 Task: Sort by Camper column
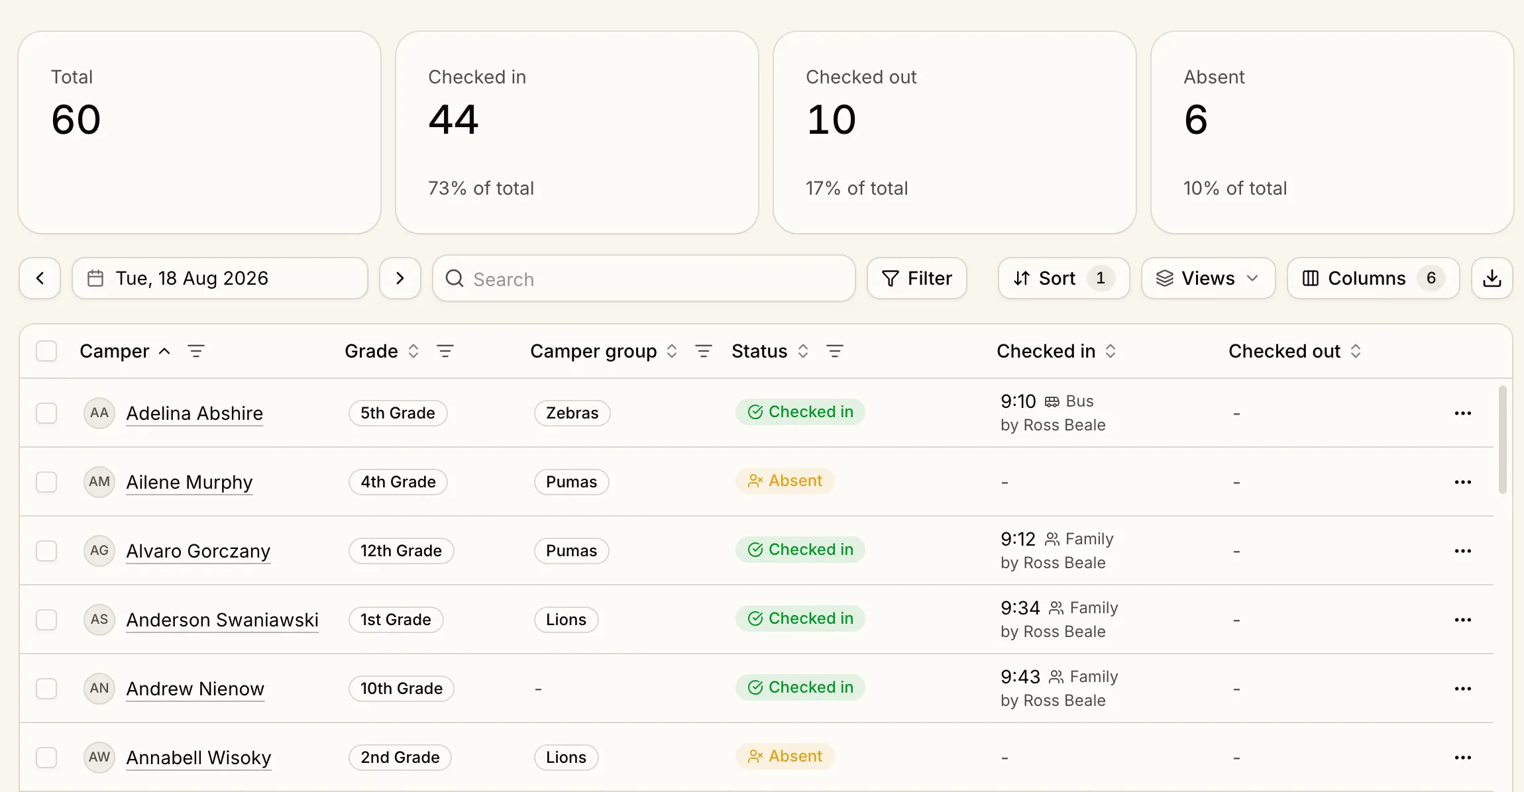click(125, 351)
